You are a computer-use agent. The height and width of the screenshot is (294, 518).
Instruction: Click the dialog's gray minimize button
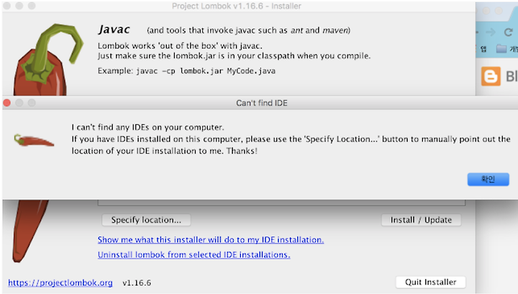tap(19, 103)
